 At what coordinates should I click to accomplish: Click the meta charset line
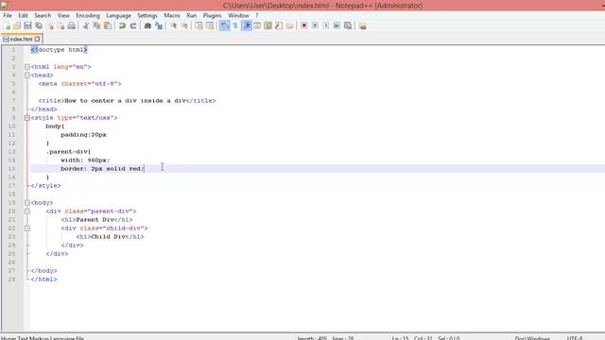[x=79, y=84]
